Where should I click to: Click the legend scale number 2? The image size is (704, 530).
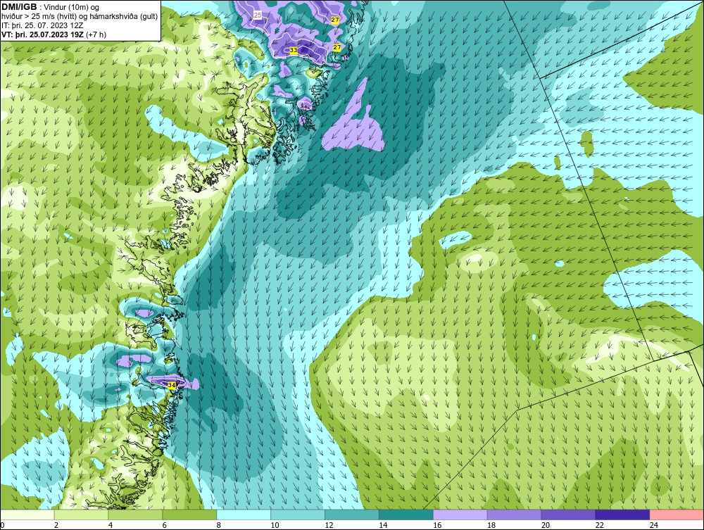pyautogui.click(x=56, y=525)
